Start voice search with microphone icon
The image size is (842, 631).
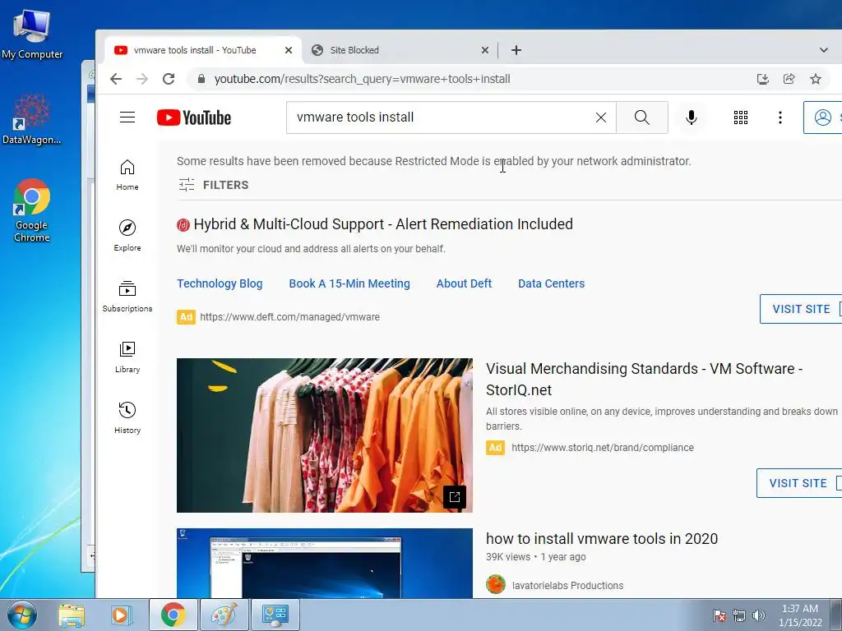click(x=691, y=117)
